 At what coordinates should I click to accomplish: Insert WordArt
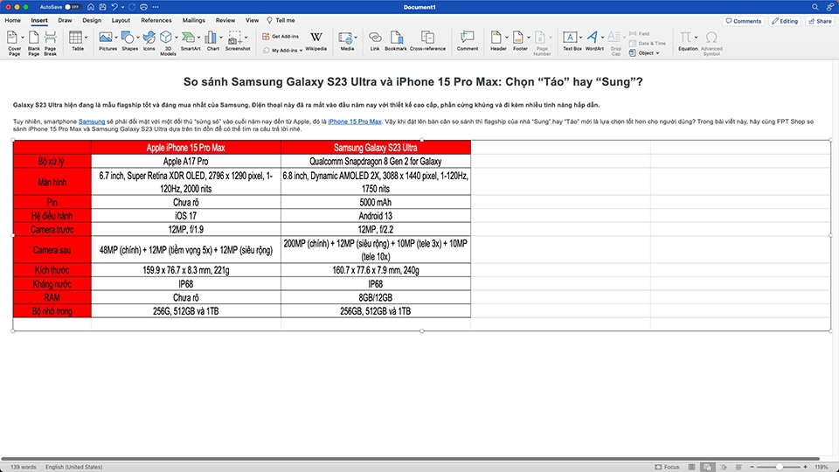593,38
